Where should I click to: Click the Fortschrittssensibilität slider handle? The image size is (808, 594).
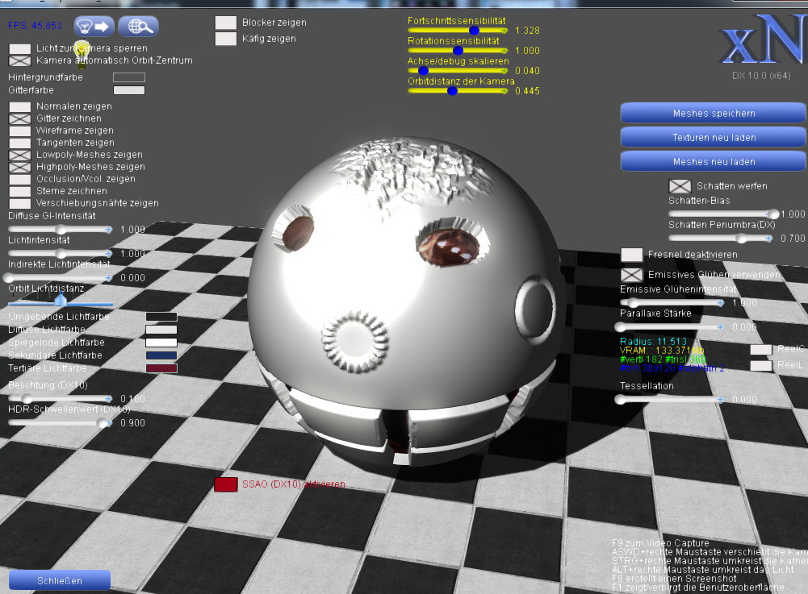tap(474, 31)
